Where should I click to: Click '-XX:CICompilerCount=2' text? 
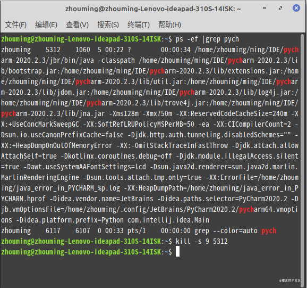tap(252, 125)
